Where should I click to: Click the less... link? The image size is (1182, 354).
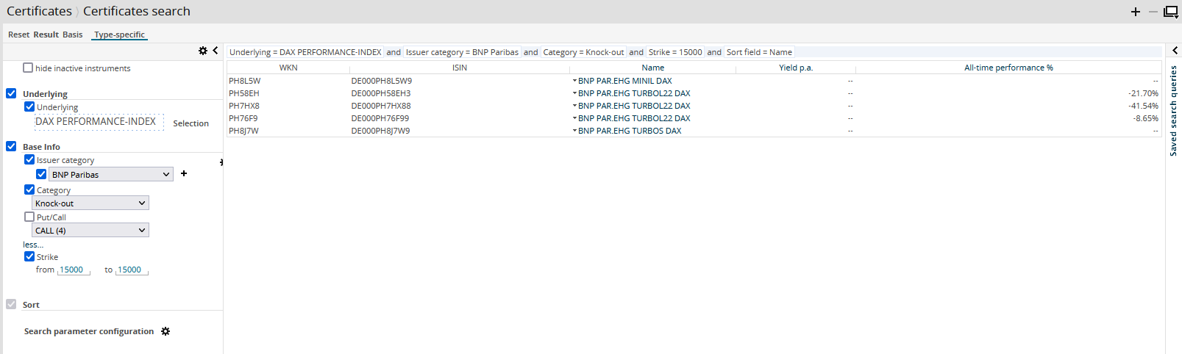click(33, 245)
